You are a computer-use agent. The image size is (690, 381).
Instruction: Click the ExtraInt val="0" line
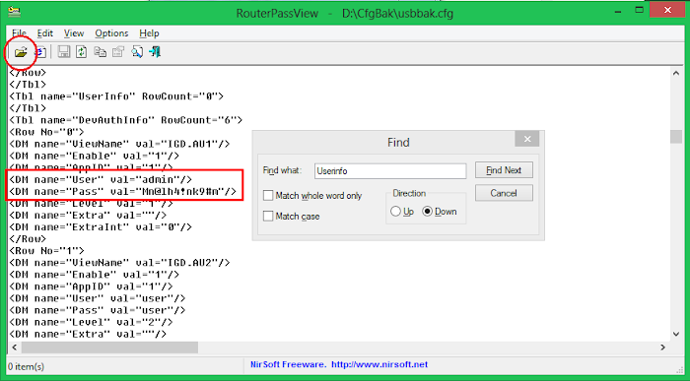point(101,226)
